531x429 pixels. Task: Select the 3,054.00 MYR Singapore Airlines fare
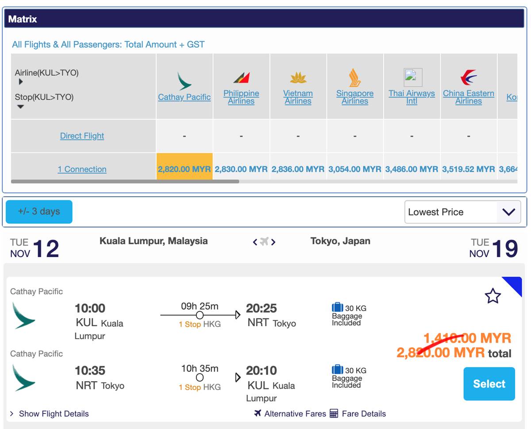coord(355,169)
